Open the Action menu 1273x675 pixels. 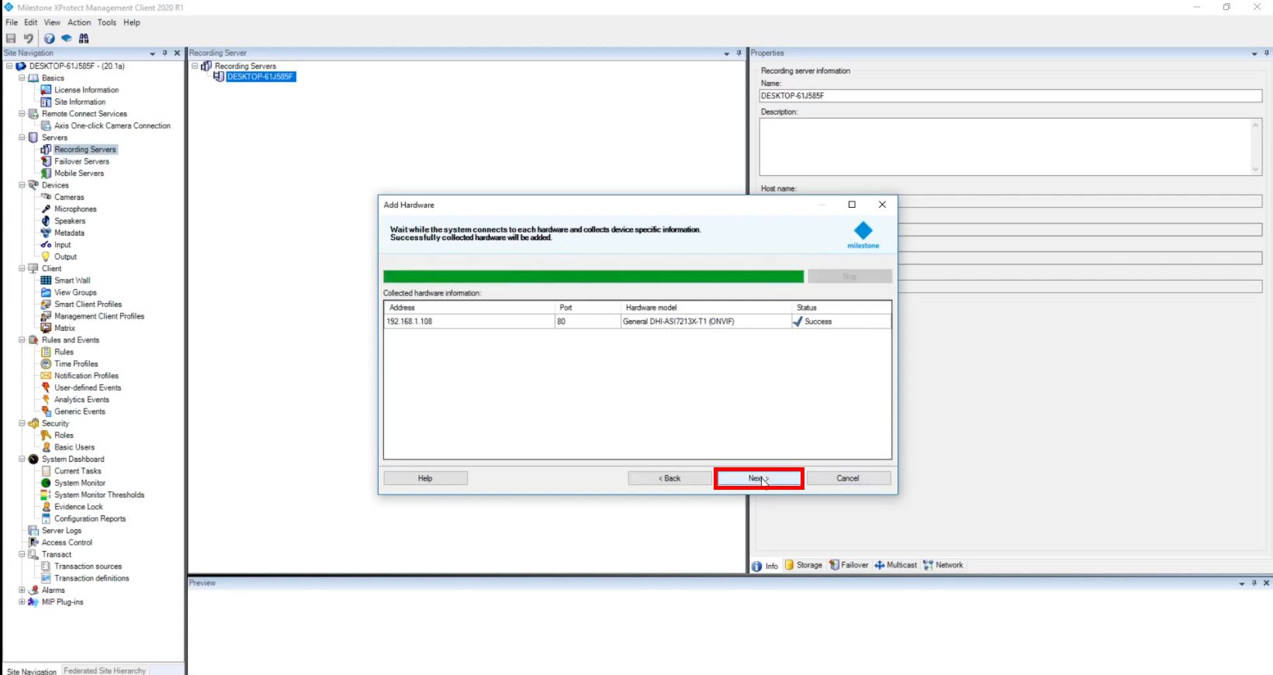pyautogui.click(x=79, y=22)
